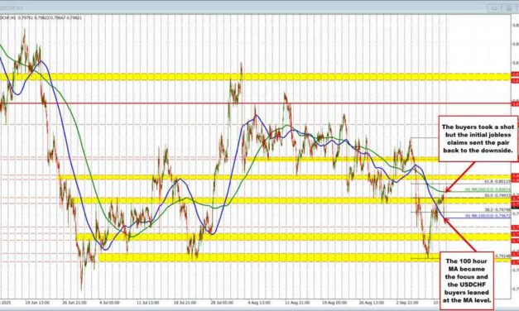Click the USDCHF,H1 chart title with price quotes

[x=41, y=17]
